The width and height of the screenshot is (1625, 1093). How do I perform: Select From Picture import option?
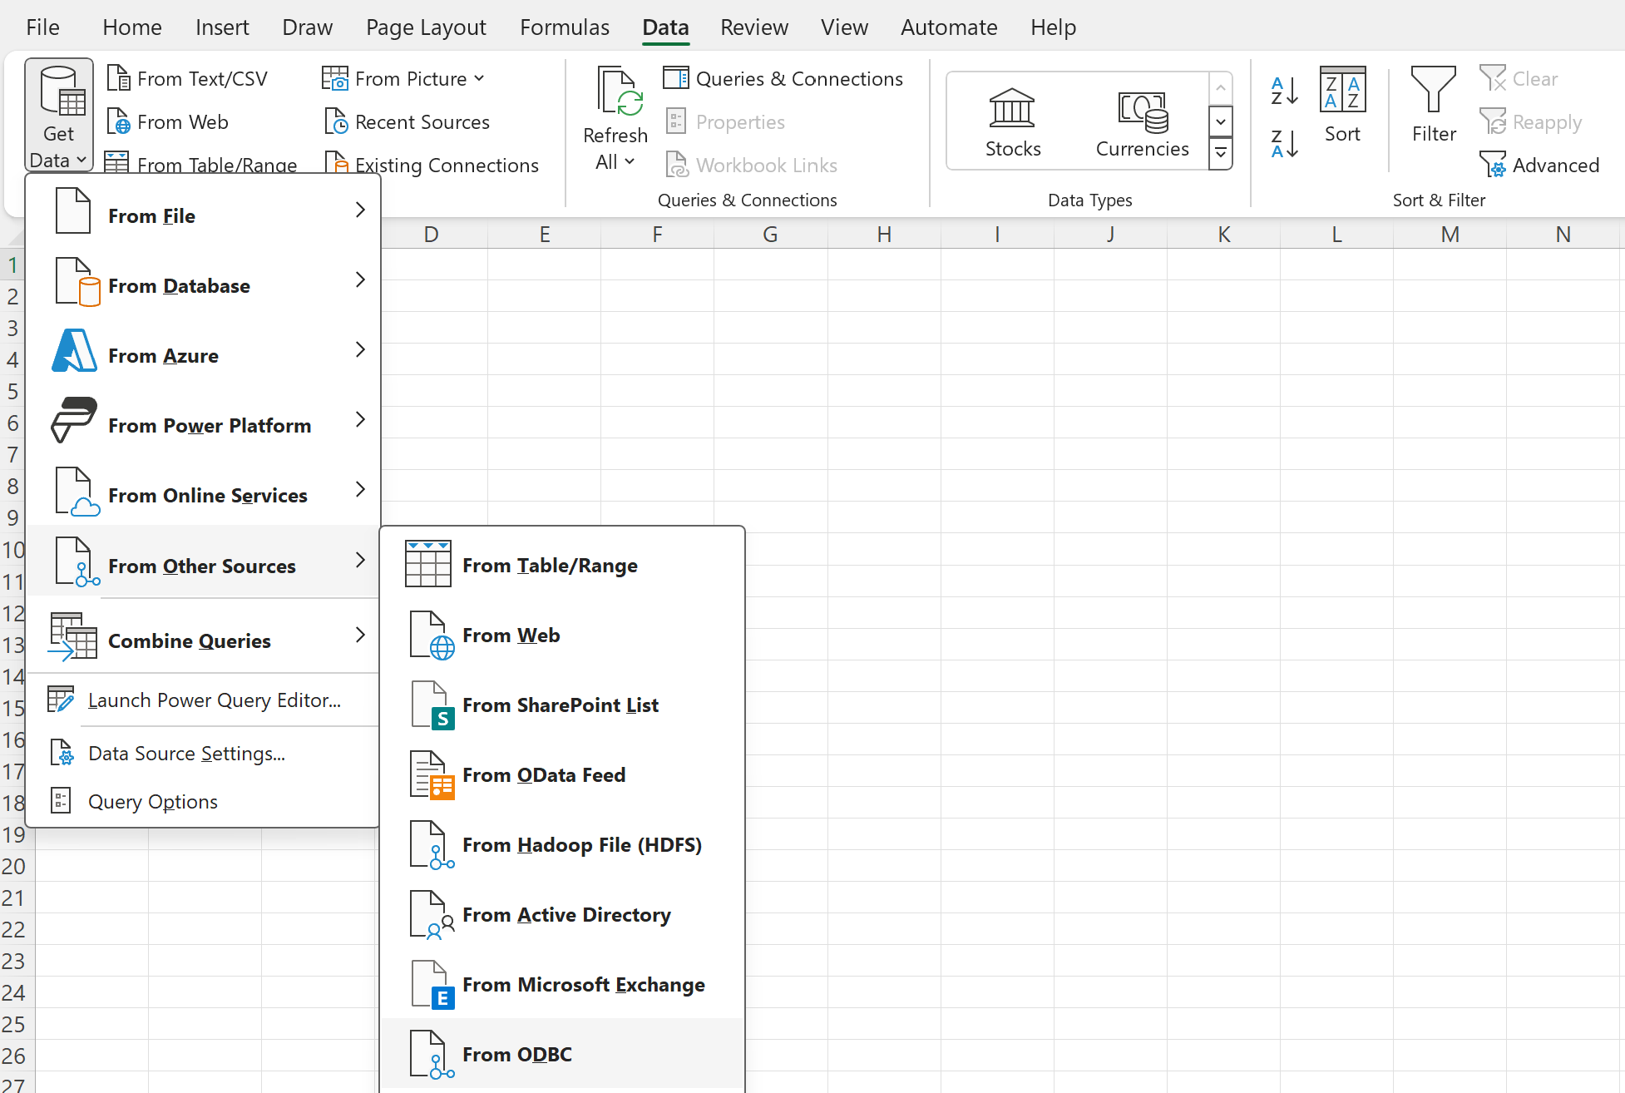(x=405, y=77)
